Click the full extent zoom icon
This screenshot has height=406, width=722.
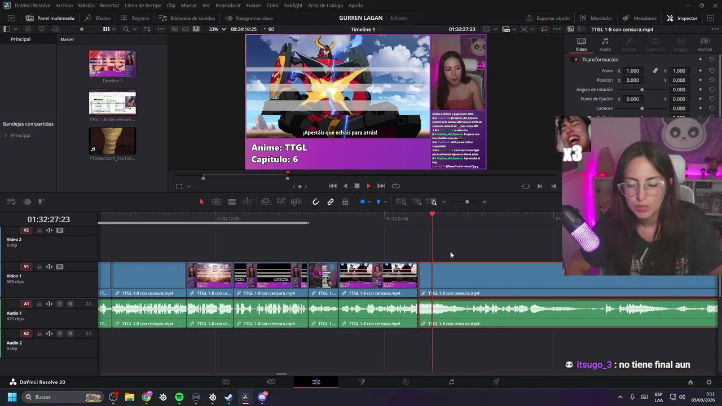[x=401, y=202]
